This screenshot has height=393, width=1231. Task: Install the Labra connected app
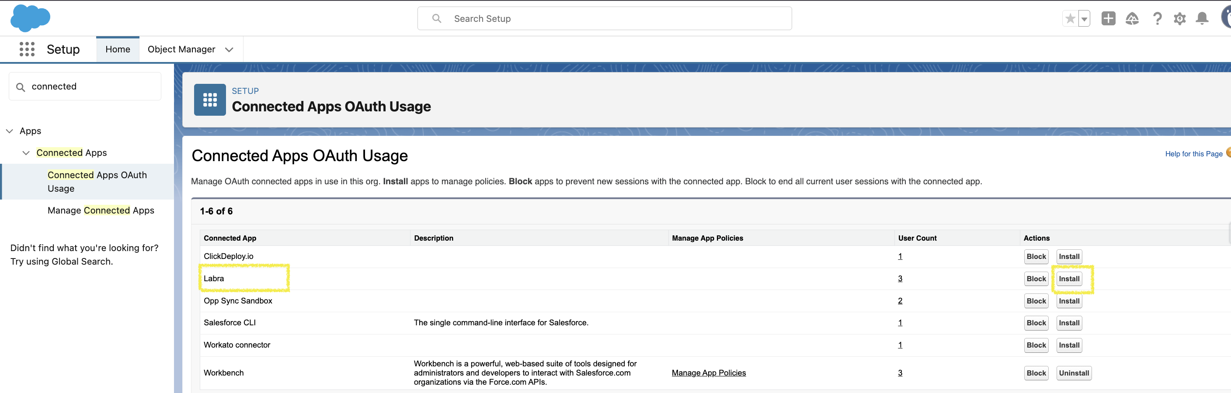pos(1068,279)
